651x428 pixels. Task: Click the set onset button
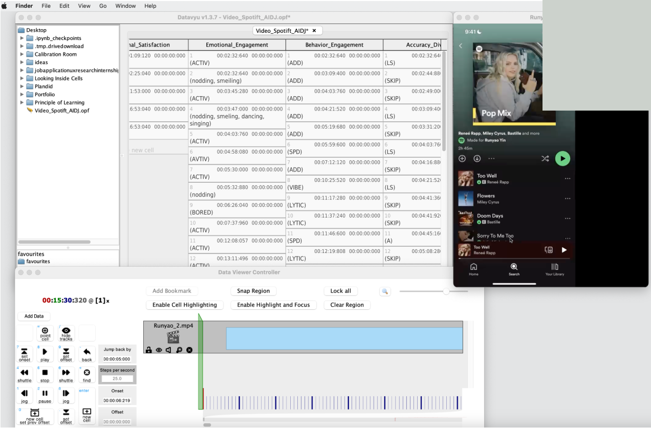(x=25, y=354)
